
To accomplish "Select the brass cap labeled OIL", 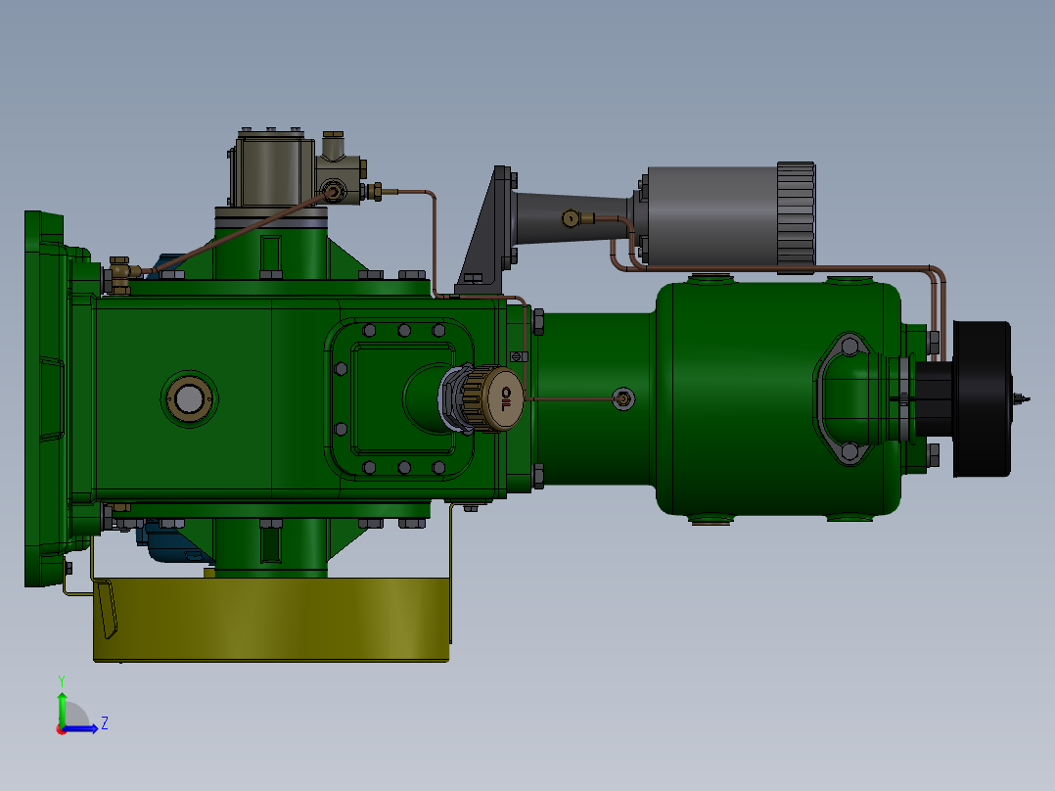I will point(496,398).
